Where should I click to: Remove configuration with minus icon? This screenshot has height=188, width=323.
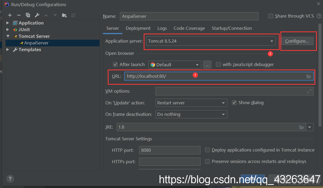coord(19,15)
